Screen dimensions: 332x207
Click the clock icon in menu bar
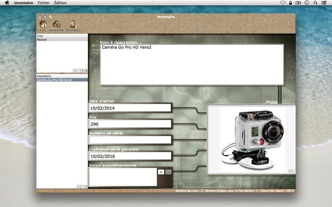[x=307, y=3]
